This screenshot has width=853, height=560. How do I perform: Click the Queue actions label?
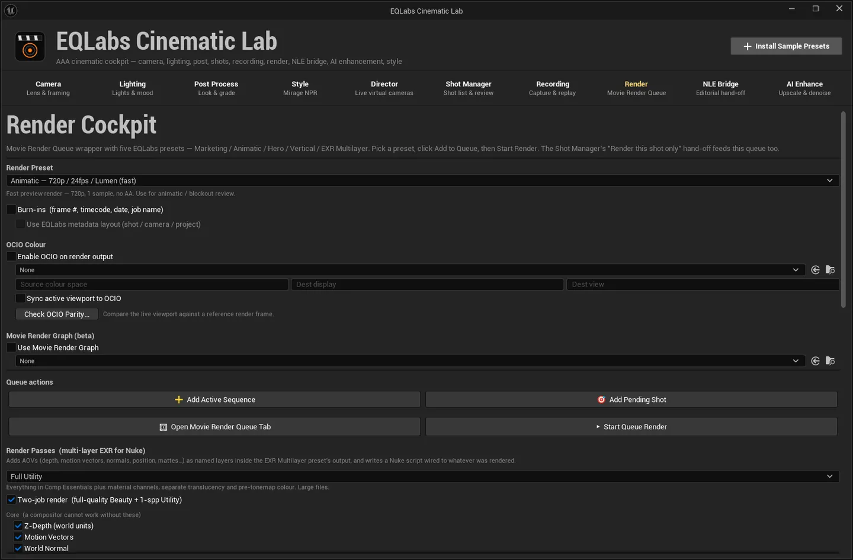click(x=30, y=382)
